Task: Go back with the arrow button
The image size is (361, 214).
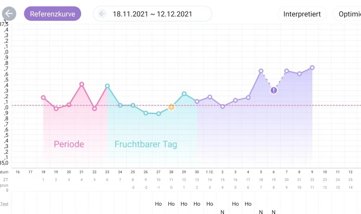Action: click(9, 14)
